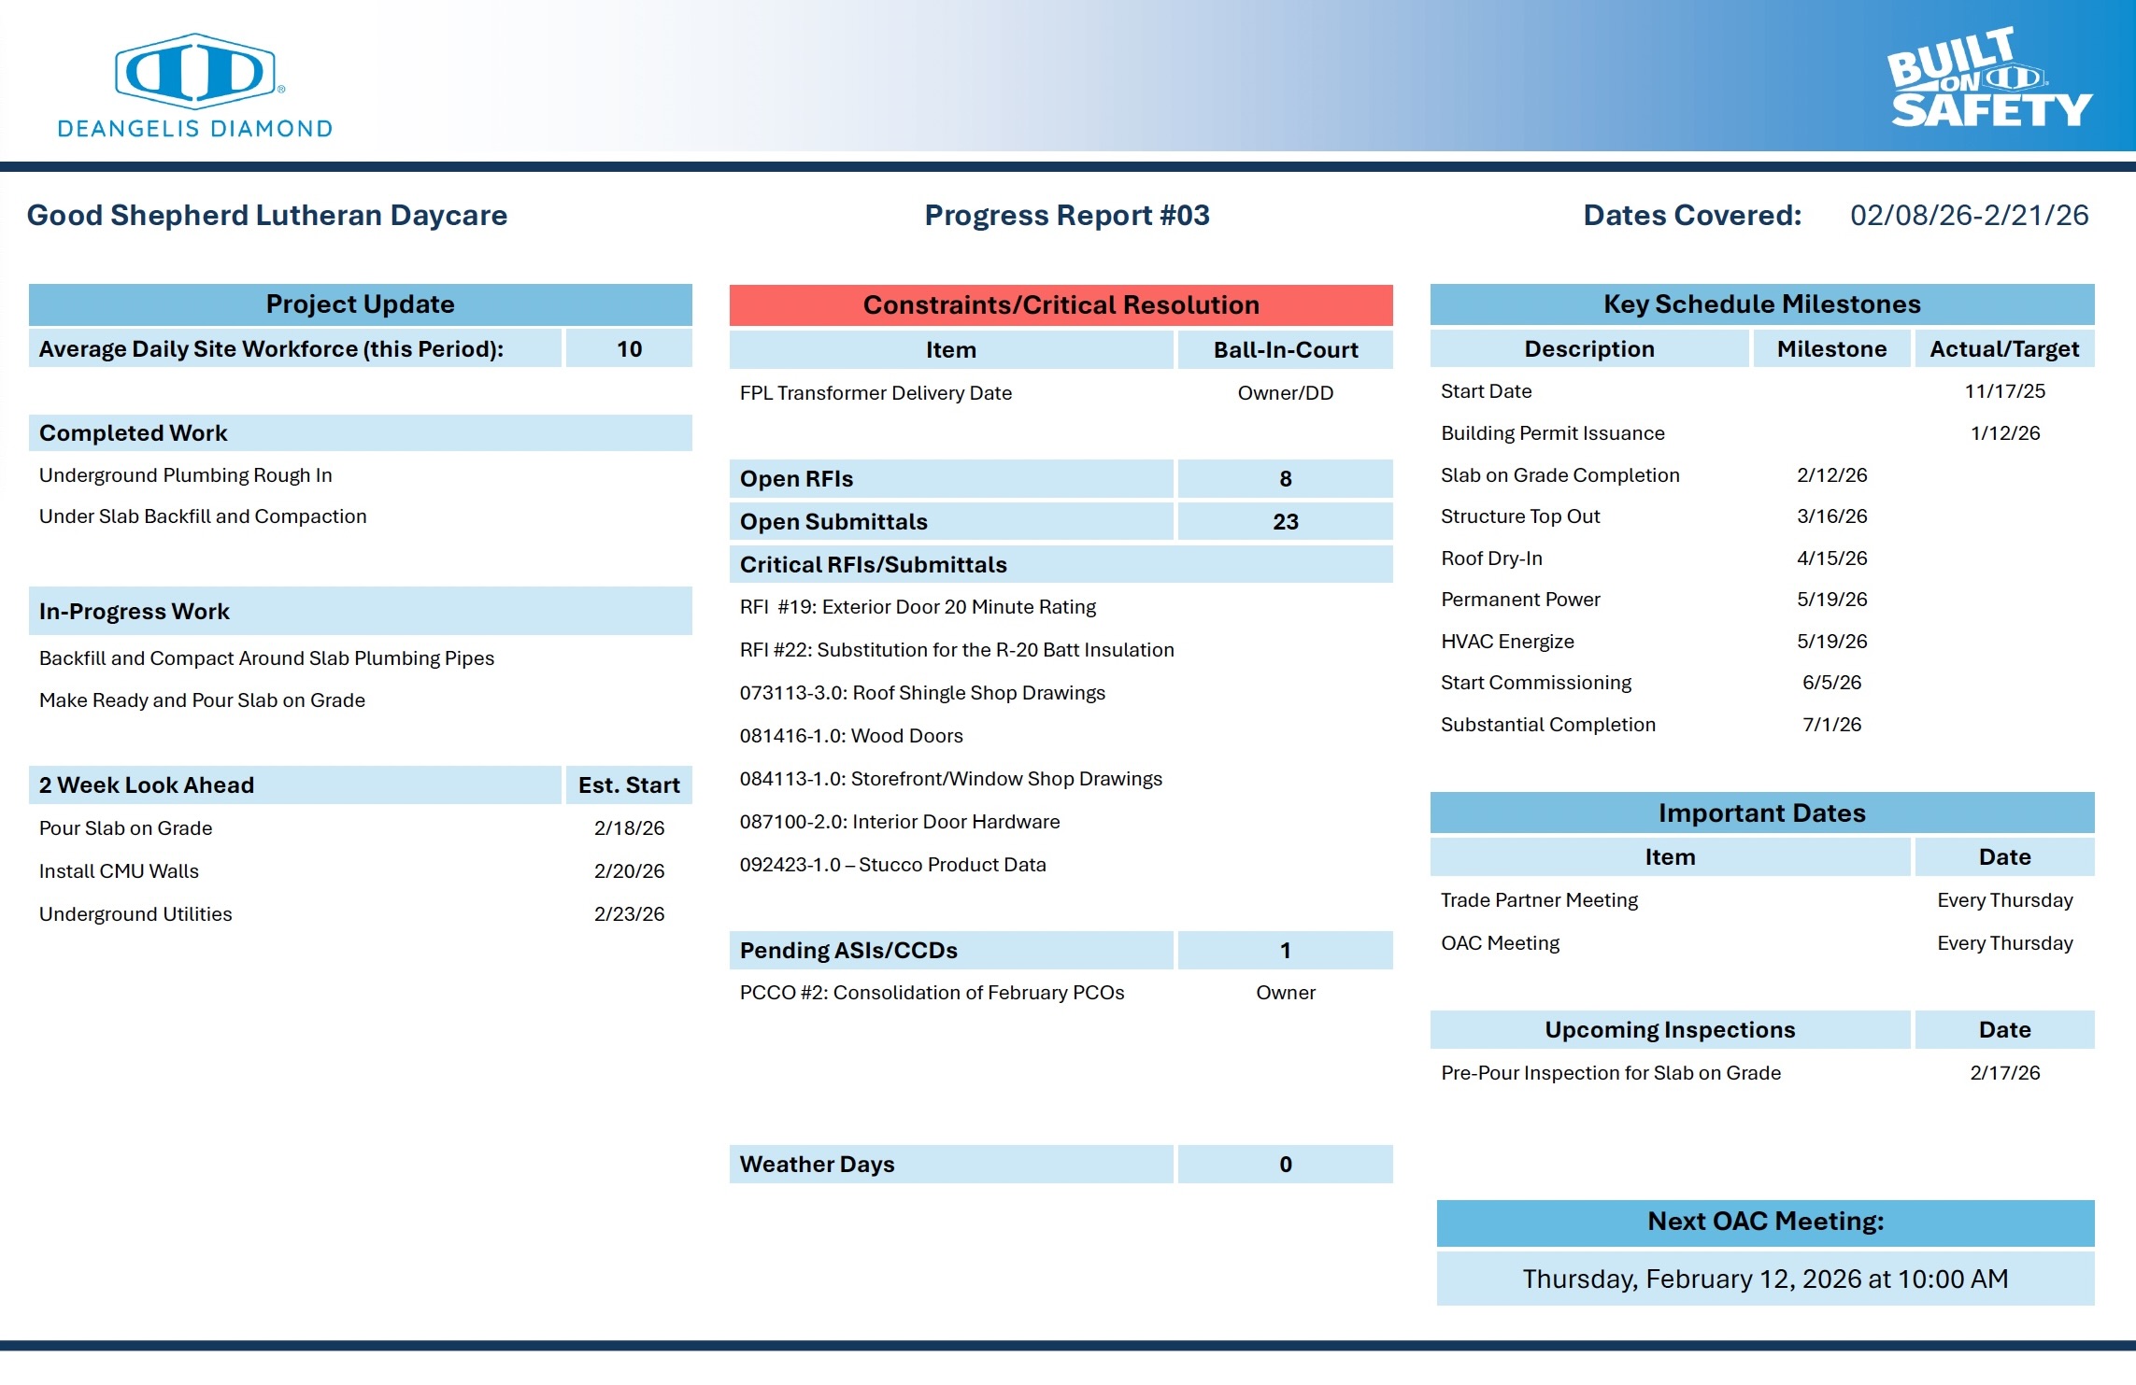The width and height of the screenshot is (2136, 1385).
Task: Click the Average Daily Workforce value 10
Action: point(629,349)
